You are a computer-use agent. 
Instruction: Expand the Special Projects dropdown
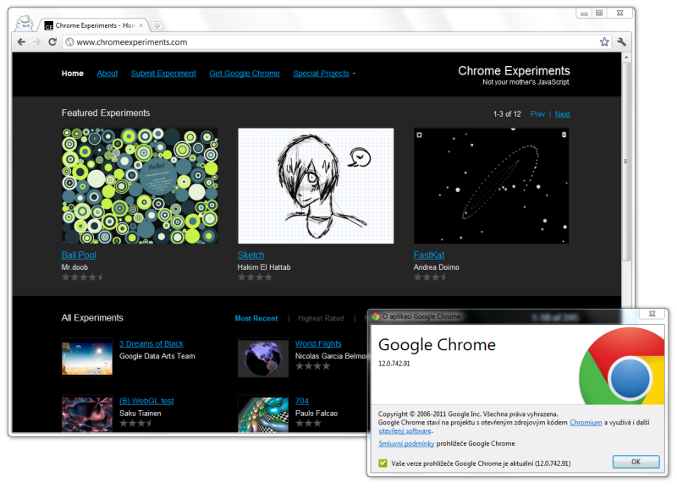324,74
